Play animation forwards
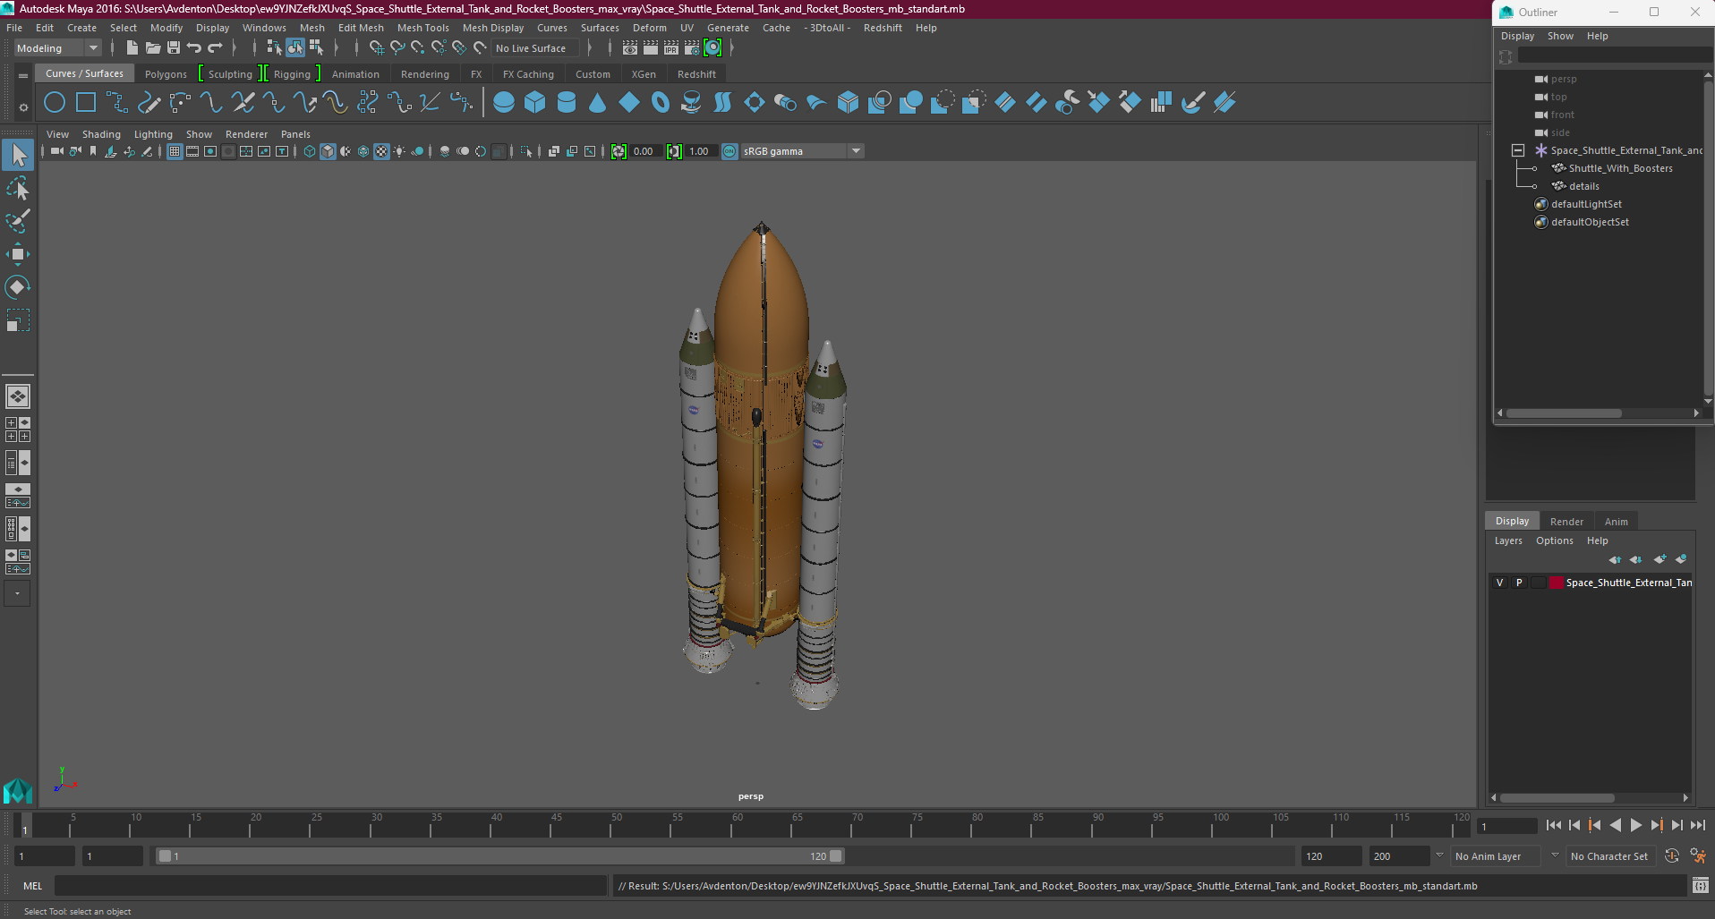Screen dimensions: 1715x919 coord(1636,826)
